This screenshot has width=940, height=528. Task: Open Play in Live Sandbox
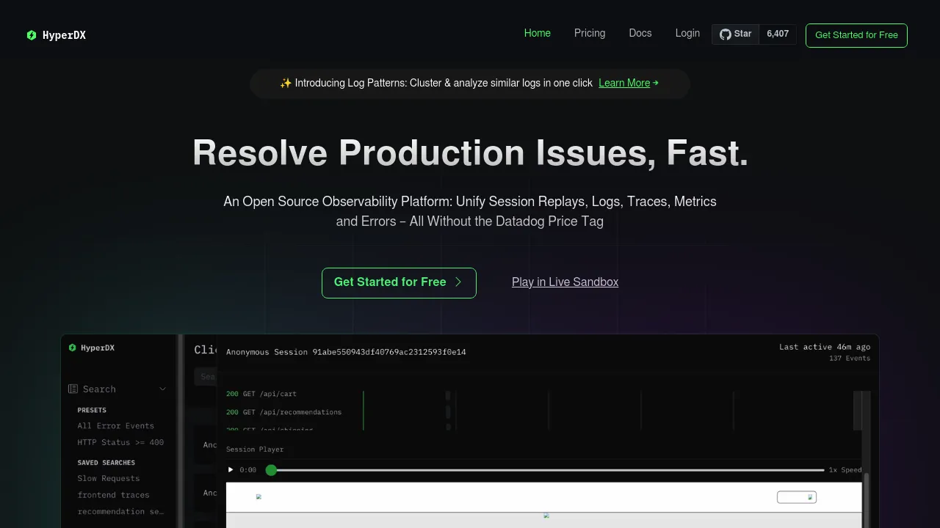point(565,282)
